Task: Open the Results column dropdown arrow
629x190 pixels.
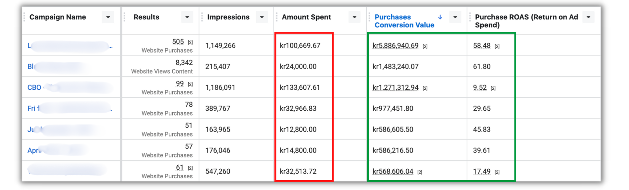Action: [187, 17]
